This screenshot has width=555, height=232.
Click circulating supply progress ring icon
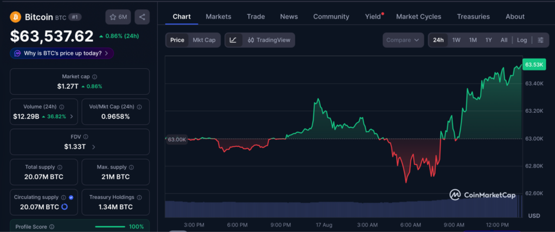click(x=64, y=207)
